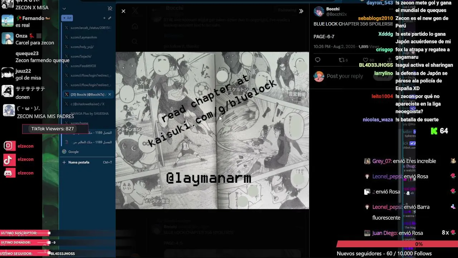The image size is (458, 258).
Task: Switch to the x.com/LaymanArm tab
Action: pyautogui.click(x=88, y=37)
